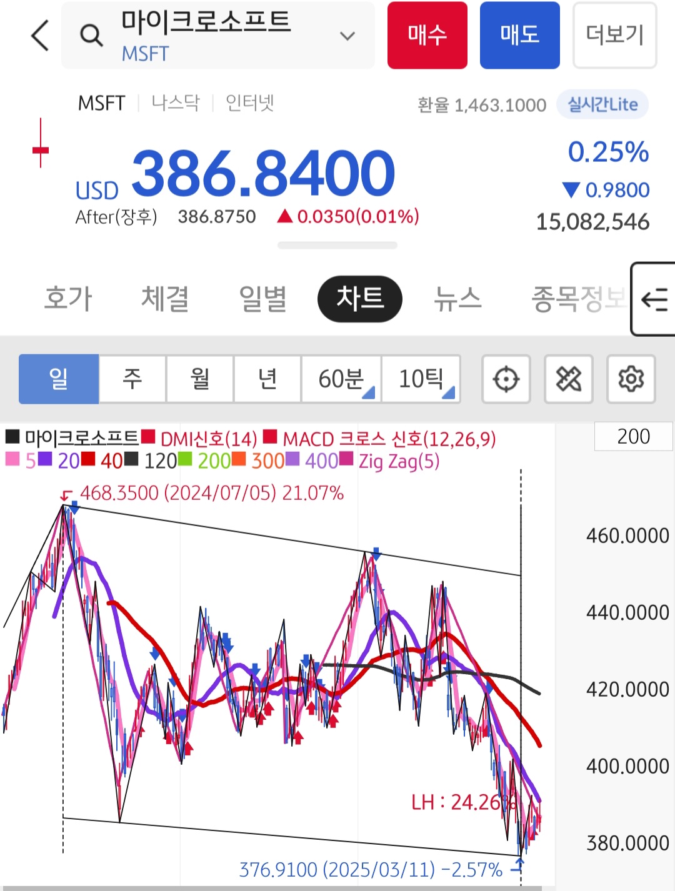Expand the 마이크로소프트 stock selector chevron
The height and width of the screenshot is (891, 675).
[347, 36]
